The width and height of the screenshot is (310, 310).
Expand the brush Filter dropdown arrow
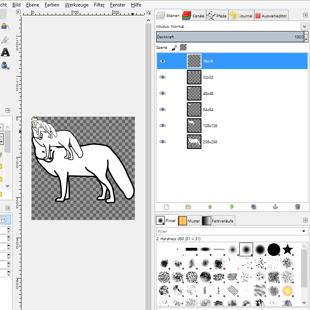click(x=304, y=231)
